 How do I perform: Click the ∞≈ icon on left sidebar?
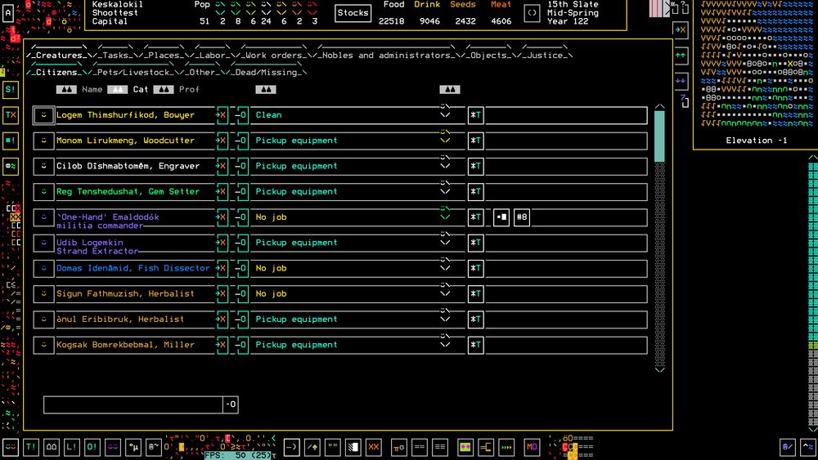click(x=11, y=166)
